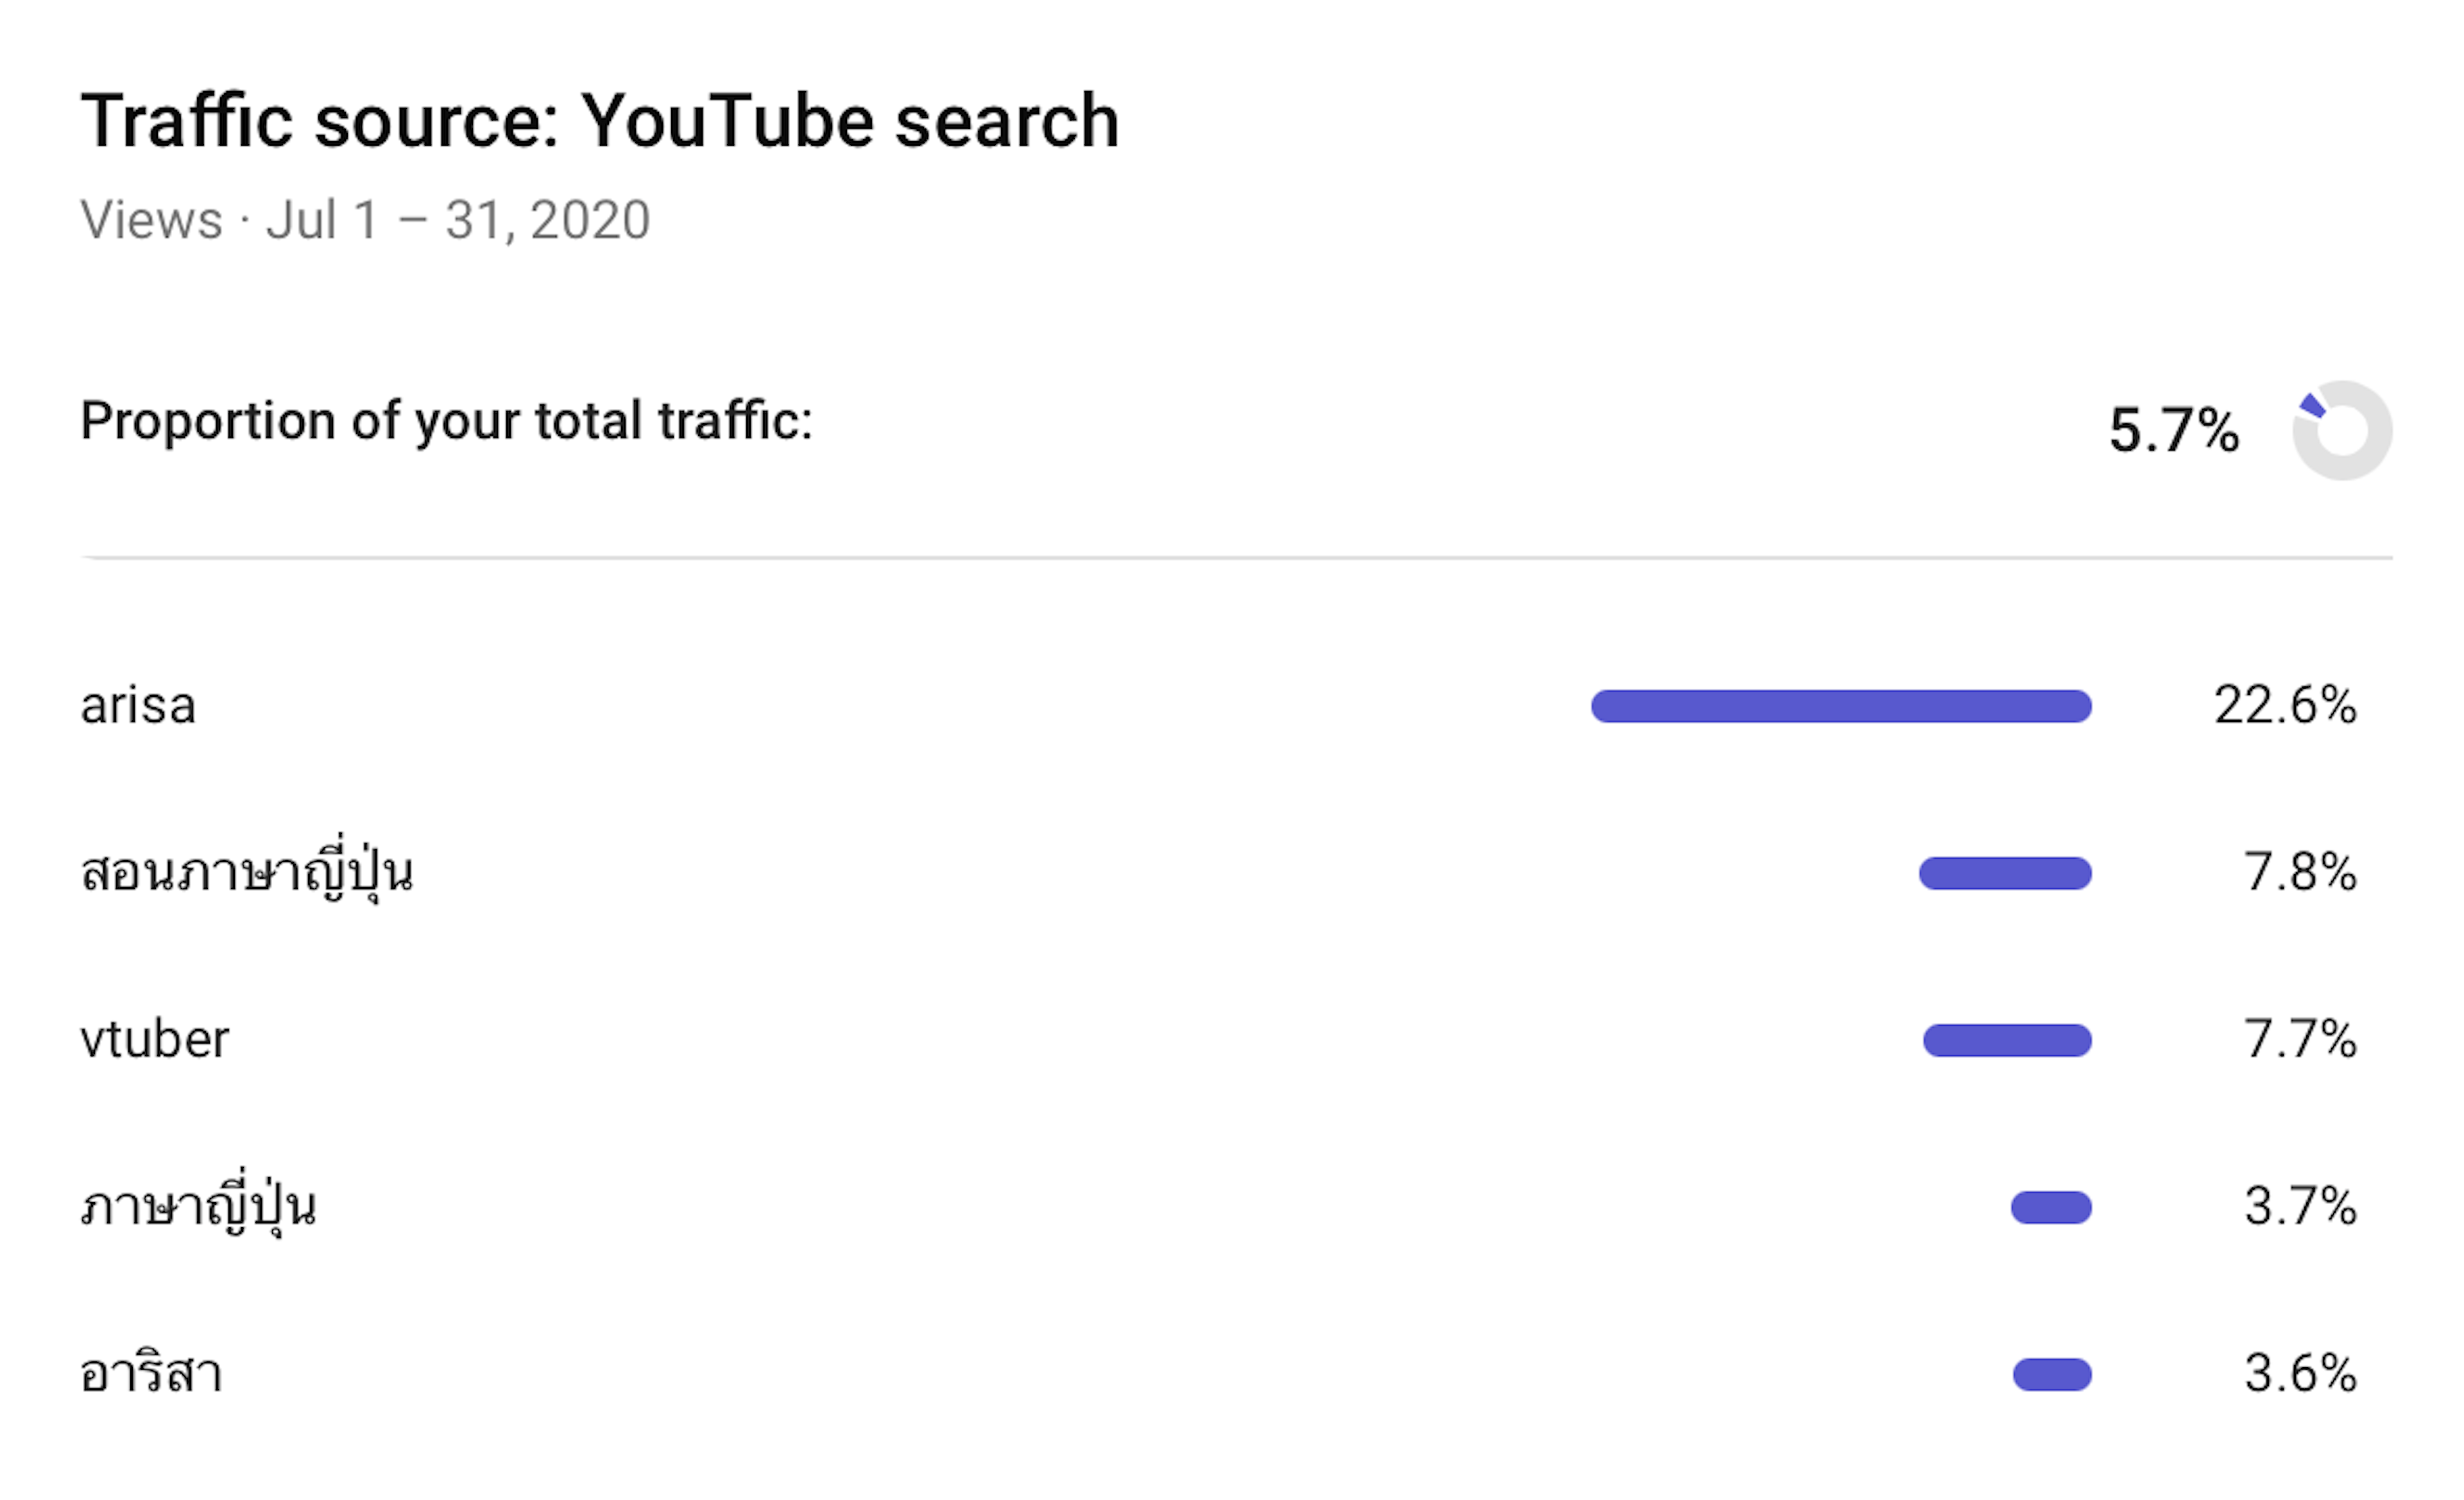The width and height of the screenshot is (2464, 1500).
Task: Open the "vtuber" search term
Action: (x=155, y=1040)
